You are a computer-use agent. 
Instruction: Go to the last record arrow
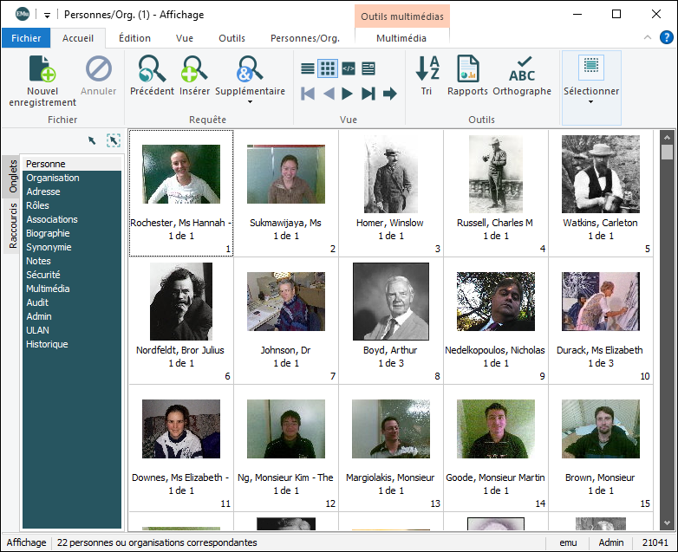point(368,94)
